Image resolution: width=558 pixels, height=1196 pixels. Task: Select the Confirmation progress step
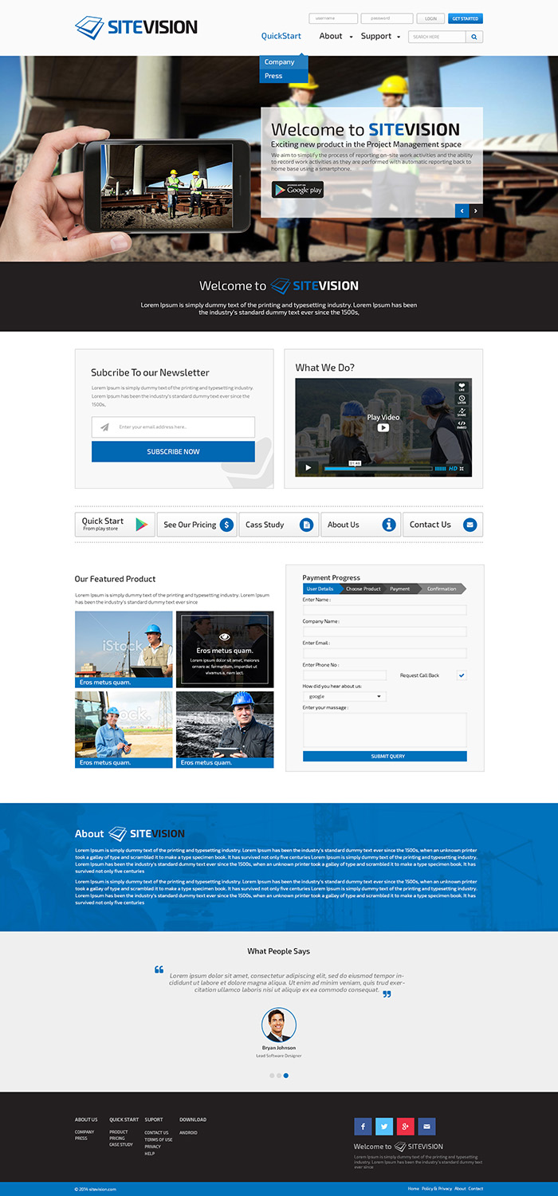click(x=442, y=588)
